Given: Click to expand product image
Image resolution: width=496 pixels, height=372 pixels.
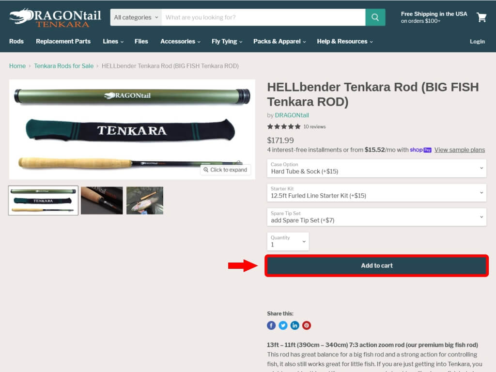Looking at the screenshot, I should [x=226, y=170].
